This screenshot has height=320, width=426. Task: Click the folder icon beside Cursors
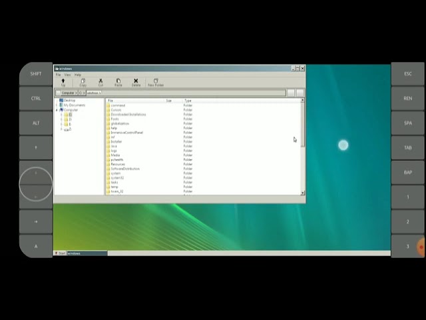click(x=108, y=110)
